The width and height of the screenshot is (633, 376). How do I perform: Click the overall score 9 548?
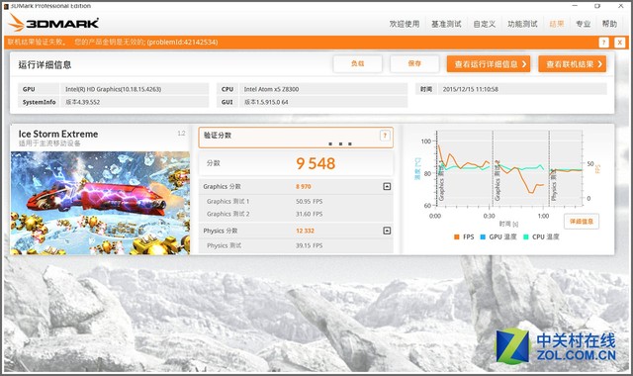click(316, 163)
